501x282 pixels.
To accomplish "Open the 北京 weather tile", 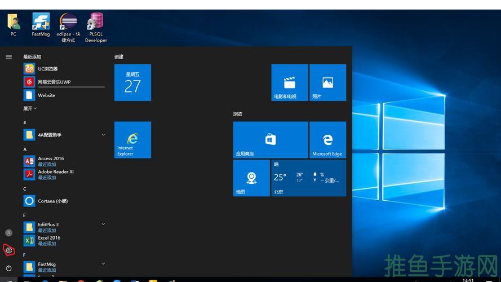I will [x=309, y=178].
